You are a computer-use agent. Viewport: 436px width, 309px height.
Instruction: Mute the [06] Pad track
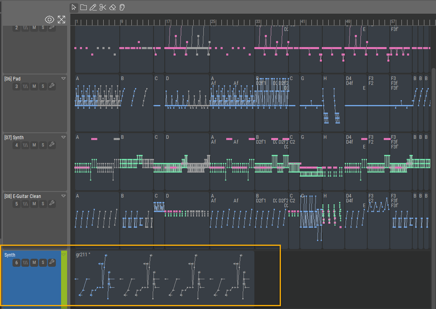34,86
